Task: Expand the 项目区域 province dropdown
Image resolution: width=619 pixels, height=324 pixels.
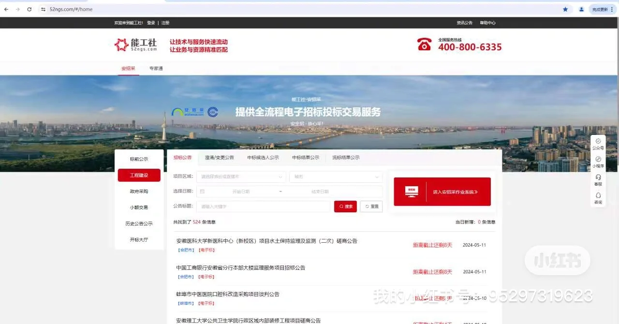Action: (x=241, y=177)
